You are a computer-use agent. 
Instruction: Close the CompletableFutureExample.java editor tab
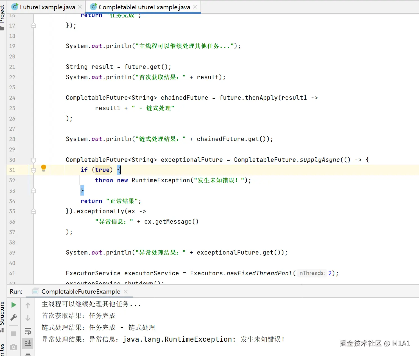pyautogui.click(x=195, y=7)
